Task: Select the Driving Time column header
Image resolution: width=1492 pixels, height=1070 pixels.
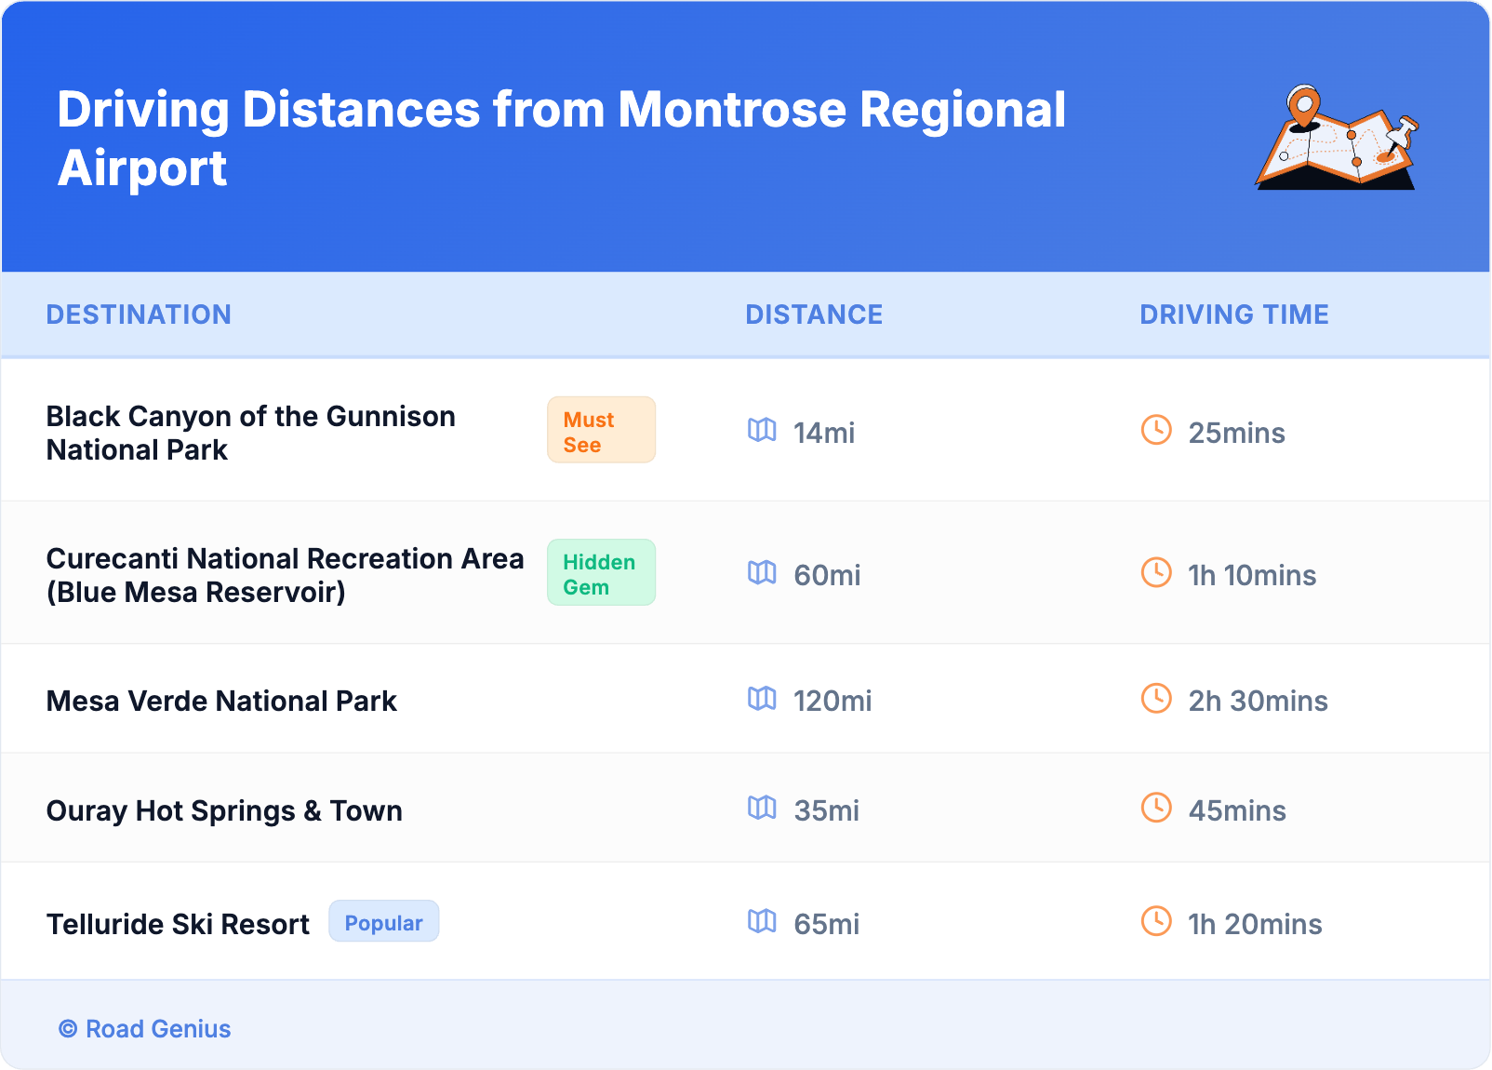Action: [1234, 314]
